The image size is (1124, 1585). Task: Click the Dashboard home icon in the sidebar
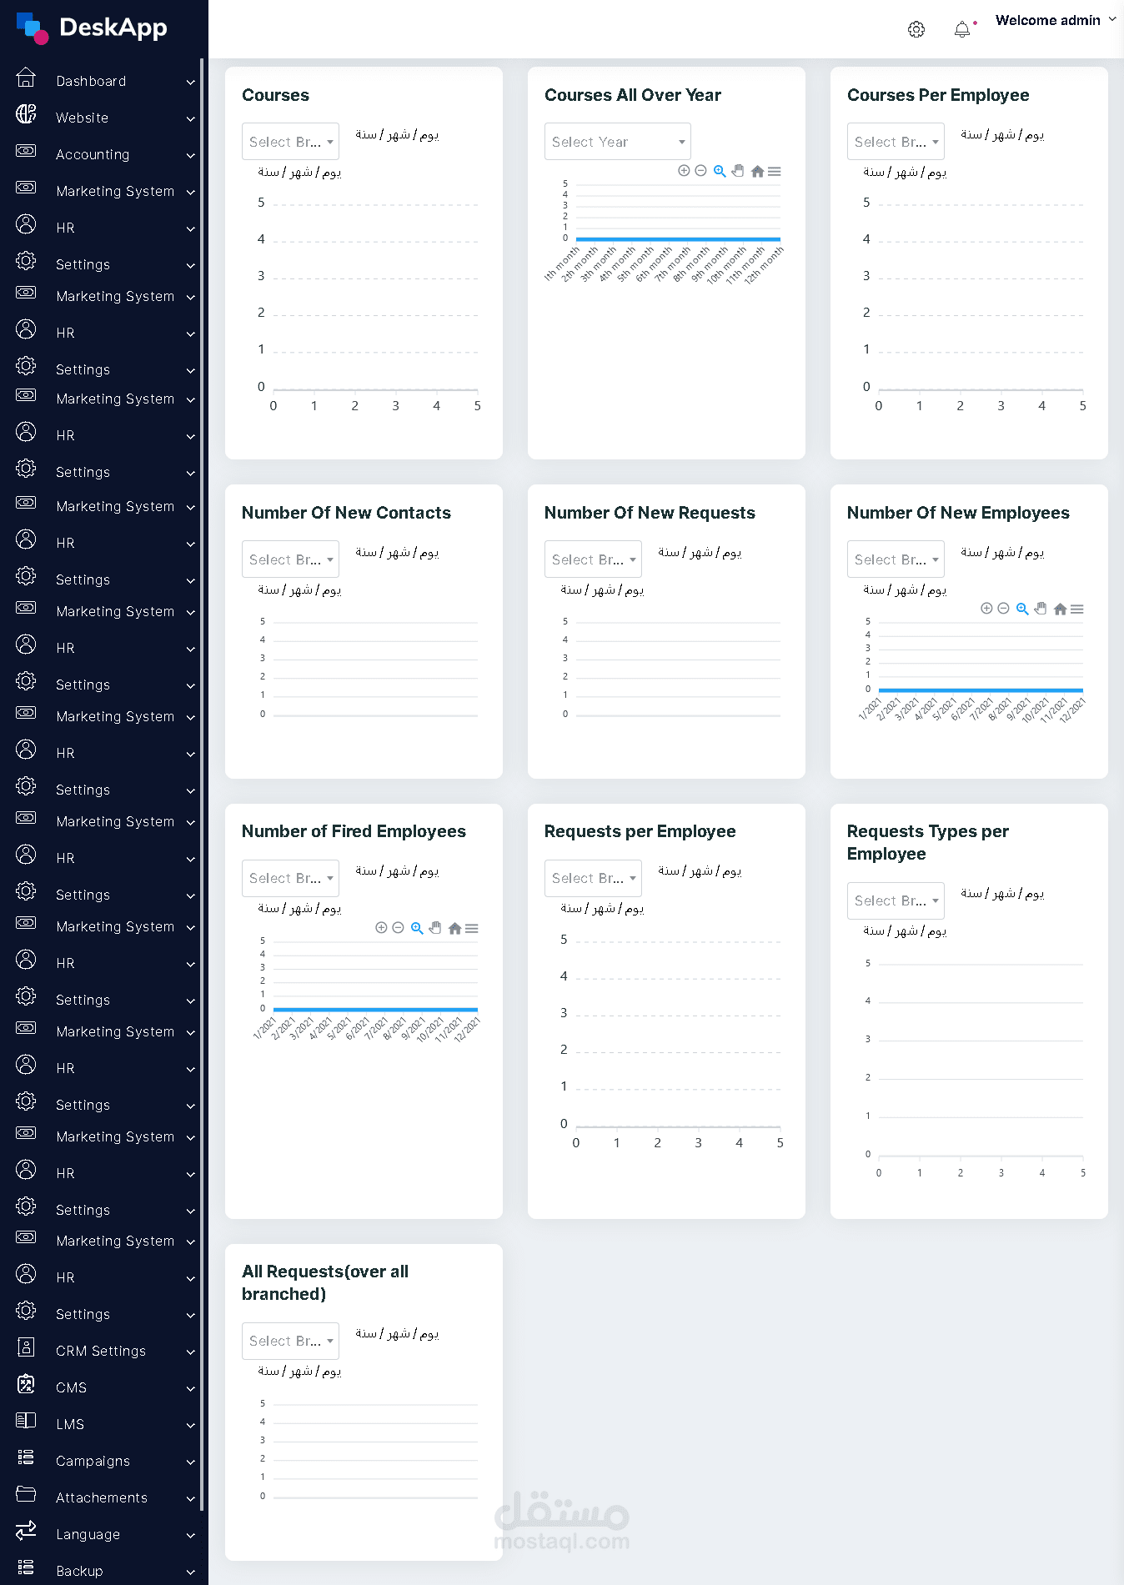pos(26,78)
